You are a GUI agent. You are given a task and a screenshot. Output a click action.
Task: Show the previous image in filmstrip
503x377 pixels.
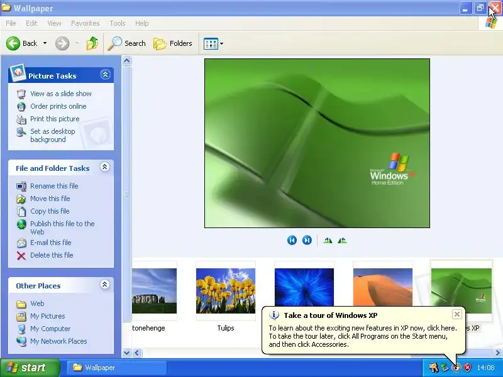(292, 240)
